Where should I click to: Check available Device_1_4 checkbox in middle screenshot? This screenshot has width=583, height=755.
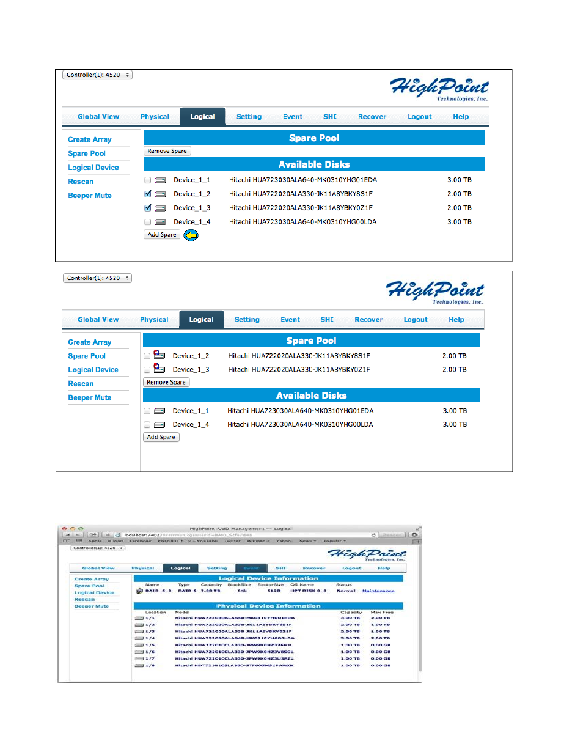pyautogui.click(x=147, y=425)
